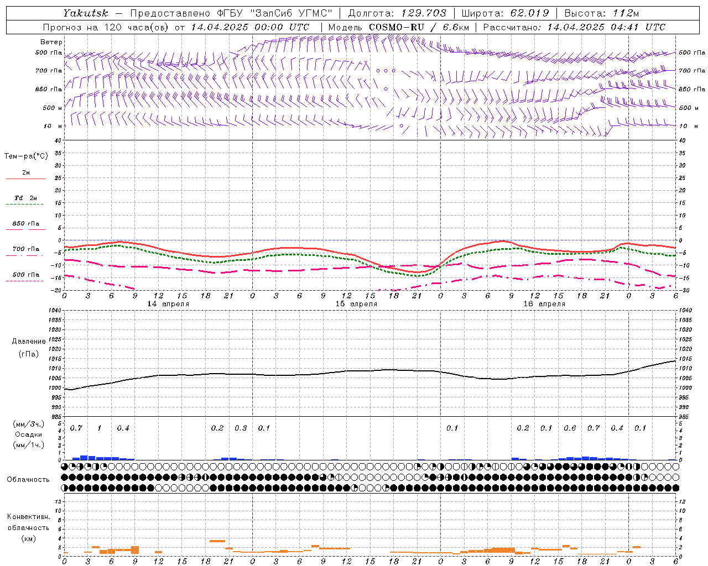
Task: Click the '(мм/1ч.)' hourly precipitation unit label
Action: 29,445
